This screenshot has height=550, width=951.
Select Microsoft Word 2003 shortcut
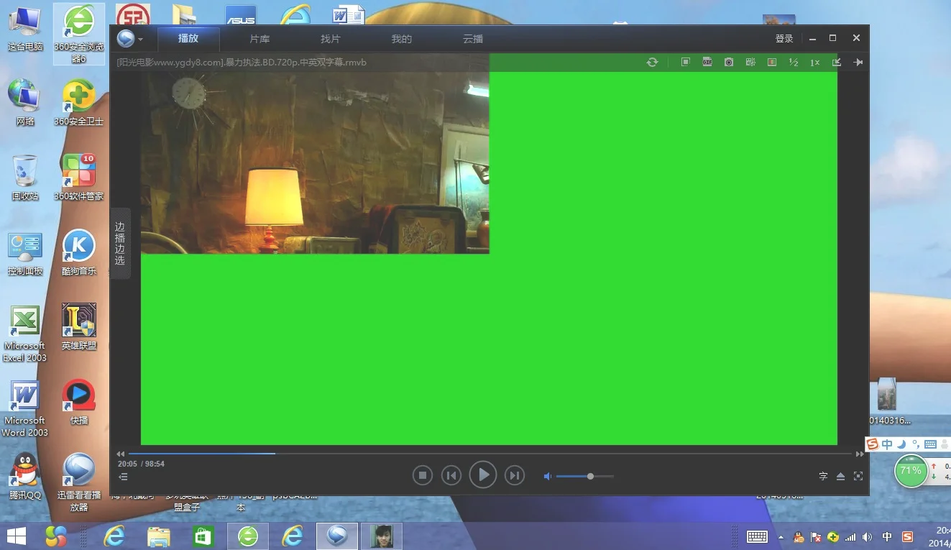(25, 408)
